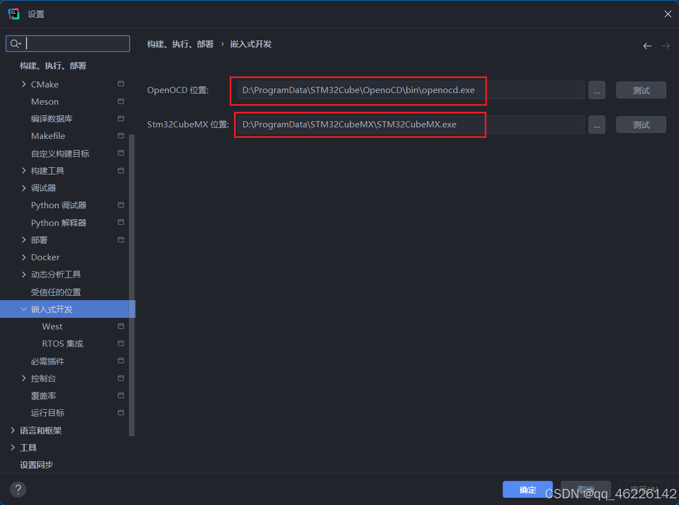Click the help question mark button
The image size is (679, 505).
18,489
